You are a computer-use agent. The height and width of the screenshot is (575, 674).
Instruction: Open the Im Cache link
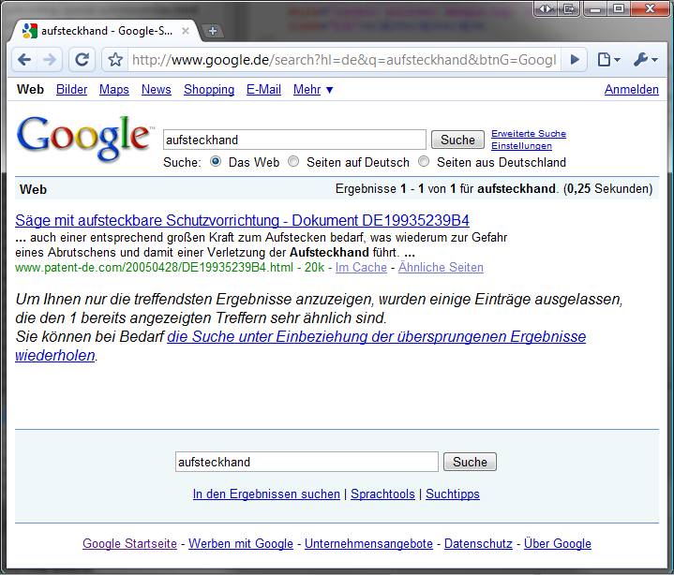tap(361, 267)
